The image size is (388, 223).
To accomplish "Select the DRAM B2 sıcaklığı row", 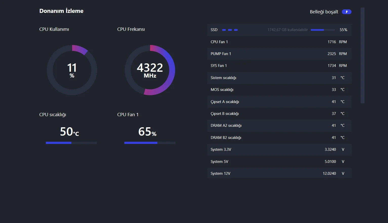I will click(279, 138).
